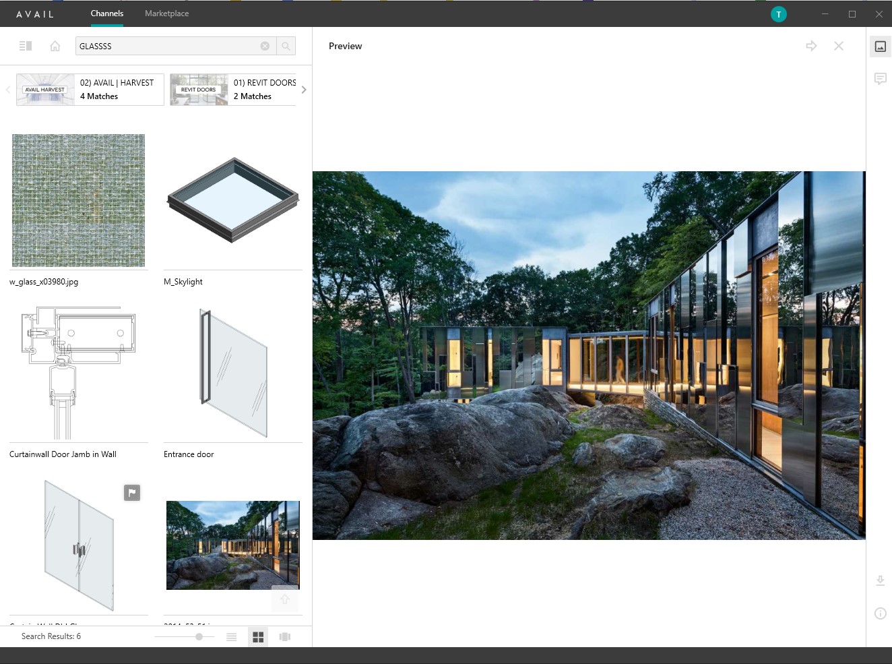Image resolution: width=892 pixels, height=664 pixels.
Task: Click the right chevron to see more channels
Action: click(303, 89)
